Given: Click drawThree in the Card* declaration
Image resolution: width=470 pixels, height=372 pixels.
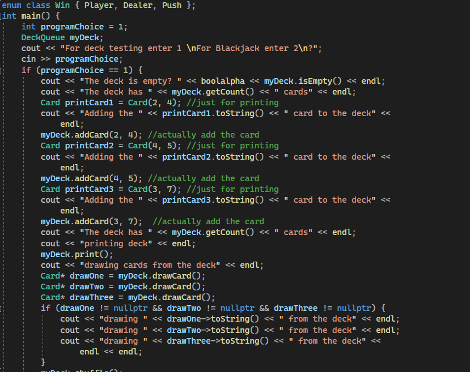Looking at the screenshot, I should pos(91,297).
